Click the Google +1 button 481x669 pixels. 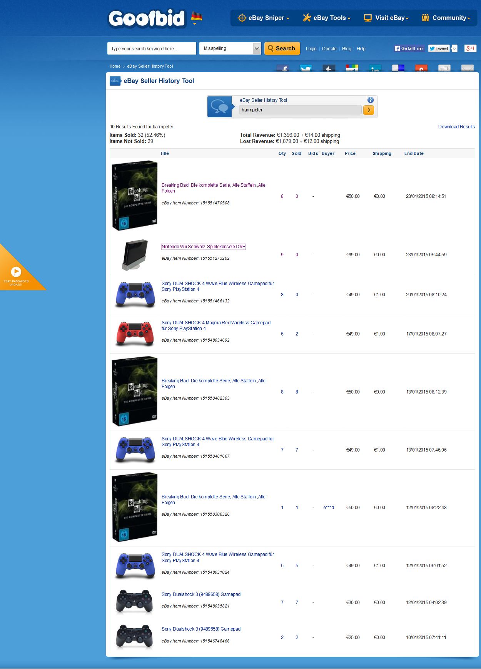(470, 48)
